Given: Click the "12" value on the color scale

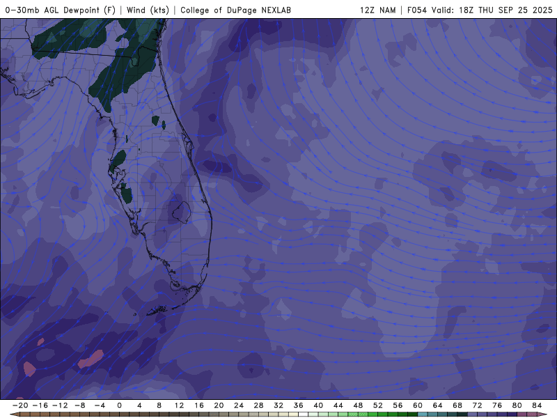Looking at the screenshot, I should (x=179, y=405).
